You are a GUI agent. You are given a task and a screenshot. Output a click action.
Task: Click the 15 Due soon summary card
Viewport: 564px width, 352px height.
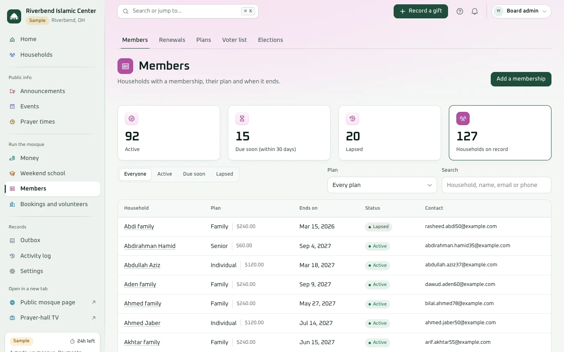279,133
